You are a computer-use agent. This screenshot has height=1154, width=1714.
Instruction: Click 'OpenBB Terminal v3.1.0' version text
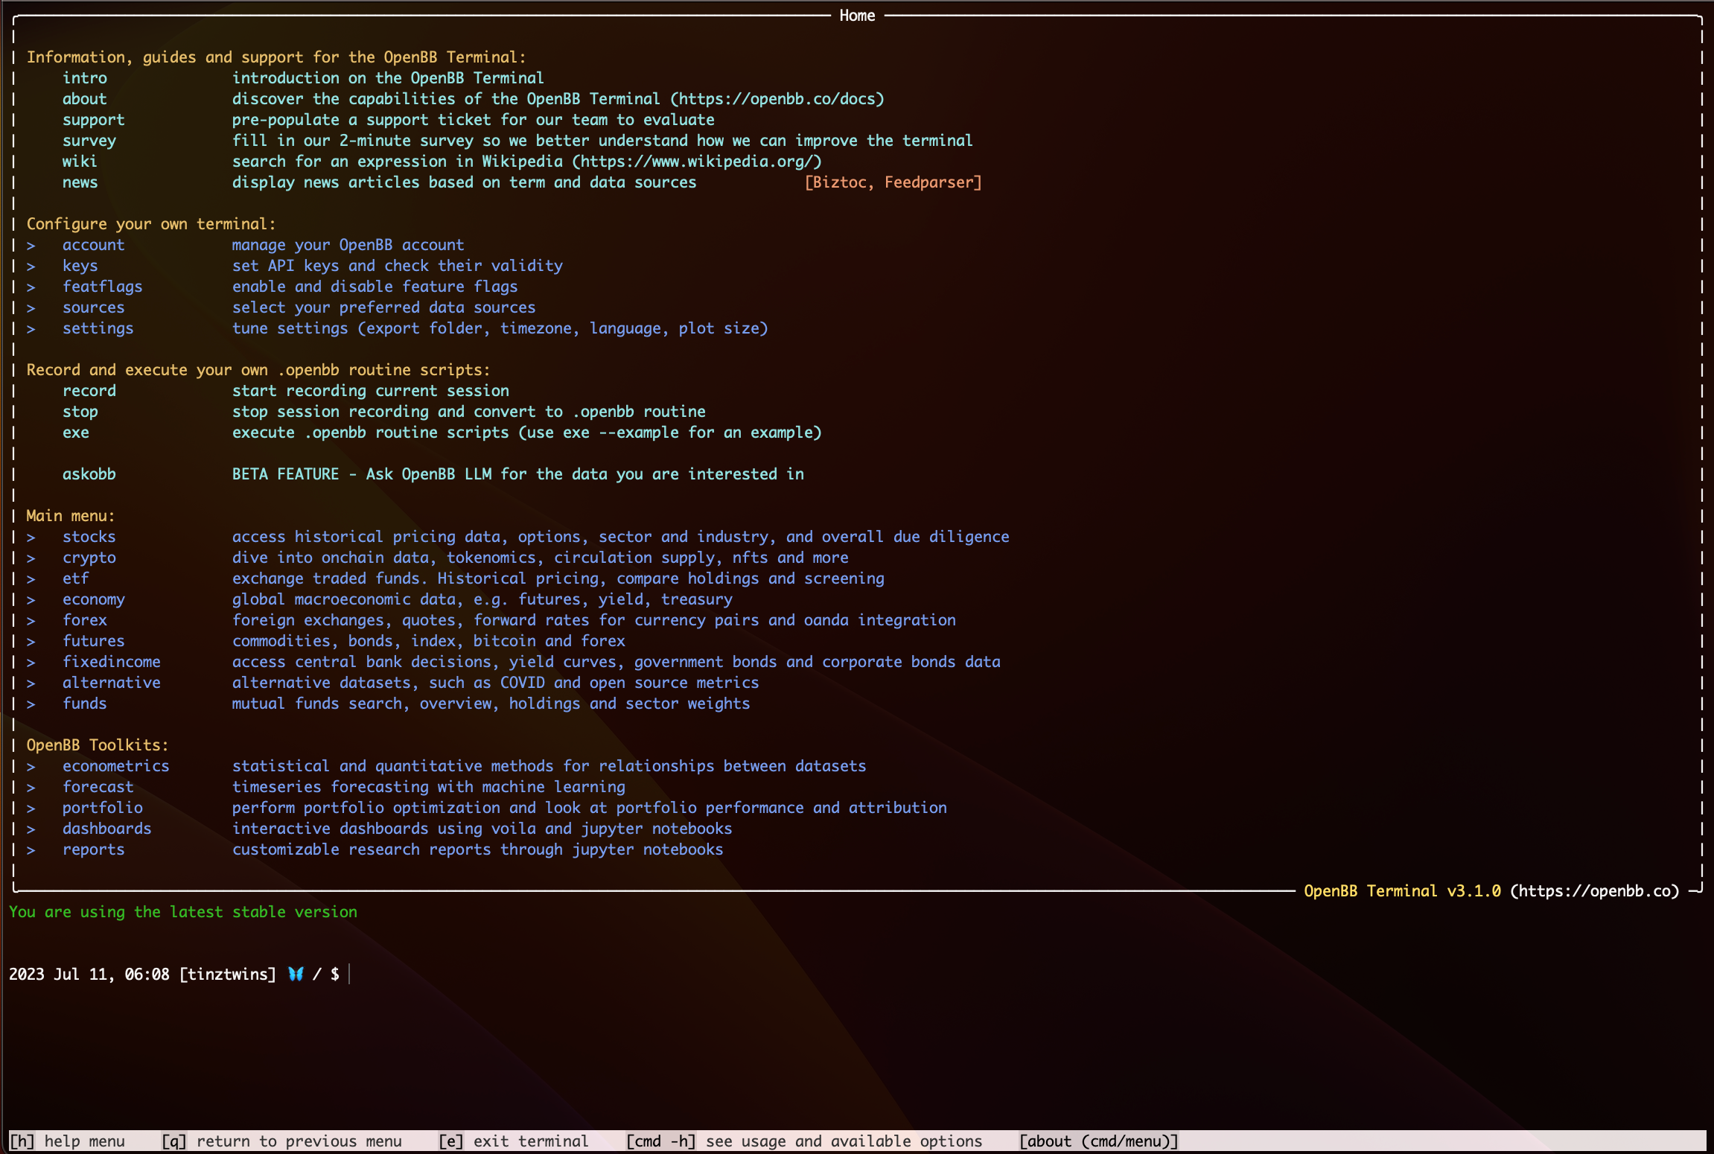coord(1403,891)
